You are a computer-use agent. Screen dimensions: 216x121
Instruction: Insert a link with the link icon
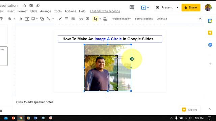pyautogui.click(x=81, y=19)
